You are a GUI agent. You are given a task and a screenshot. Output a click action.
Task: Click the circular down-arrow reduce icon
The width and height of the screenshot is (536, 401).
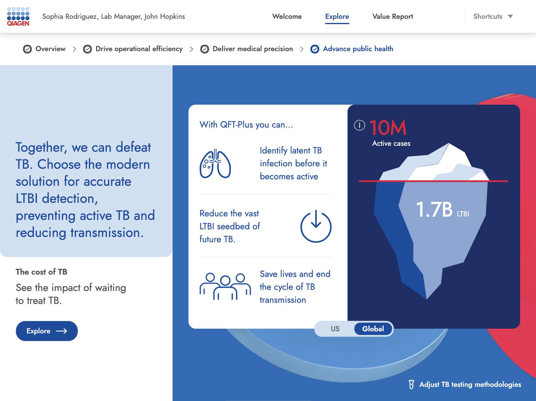point(316,226)
